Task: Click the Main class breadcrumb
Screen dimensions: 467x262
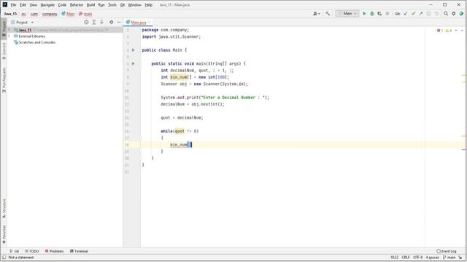Action: click(x=68, y=14)
